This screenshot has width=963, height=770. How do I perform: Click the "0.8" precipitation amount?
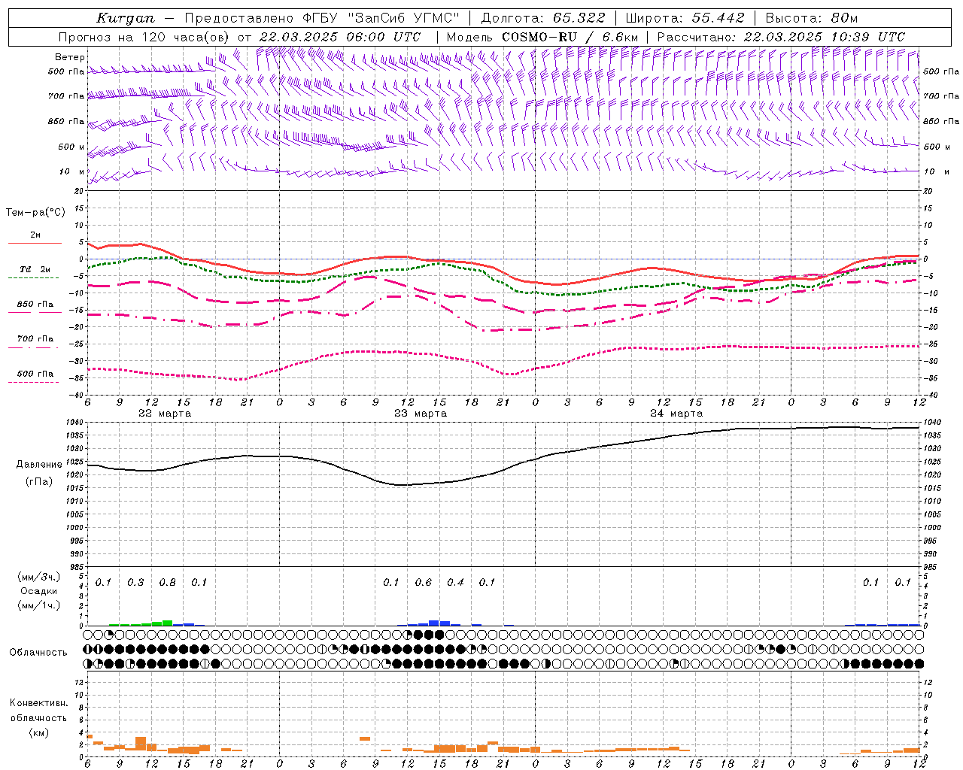168,582
